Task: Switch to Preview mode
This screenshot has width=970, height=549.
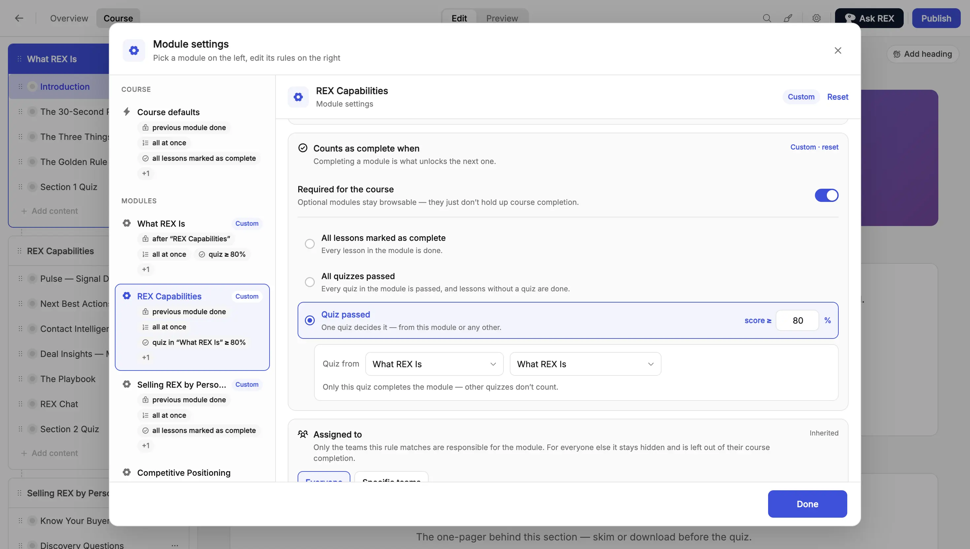Action: (502, 18)
